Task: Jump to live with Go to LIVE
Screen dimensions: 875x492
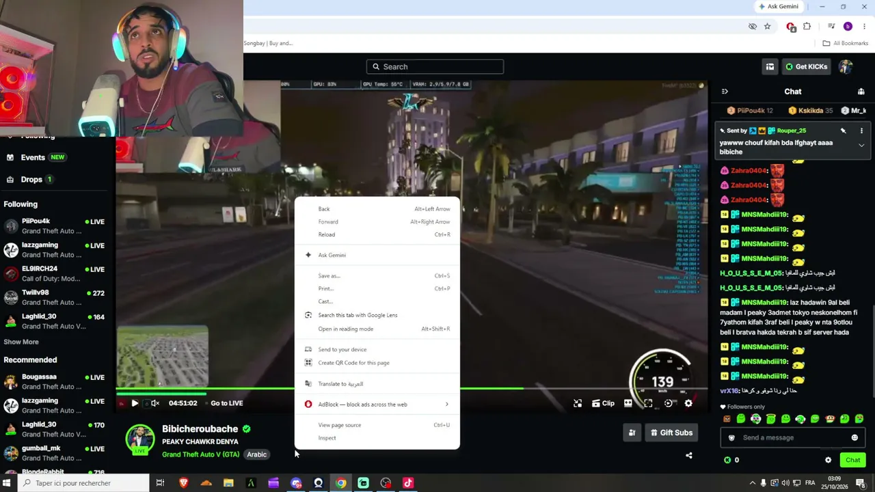Action: pos(227,404)
